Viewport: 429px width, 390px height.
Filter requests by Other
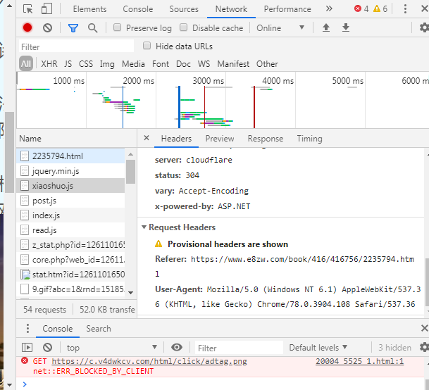[267, 64]
